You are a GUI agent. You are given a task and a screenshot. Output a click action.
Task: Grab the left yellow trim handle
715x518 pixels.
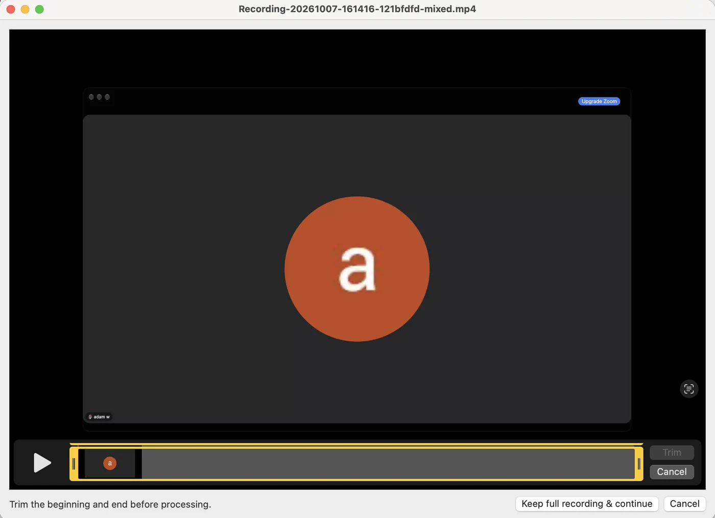tap(74, 464)
